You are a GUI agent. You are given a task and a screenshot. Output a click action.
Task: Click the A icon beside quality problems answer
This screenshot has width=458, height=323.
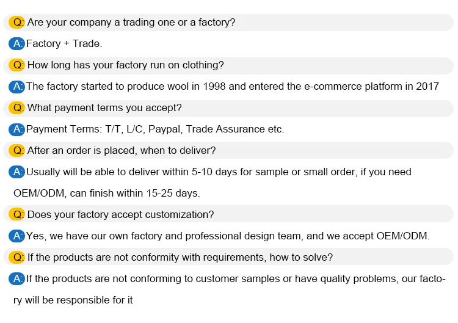16,279
